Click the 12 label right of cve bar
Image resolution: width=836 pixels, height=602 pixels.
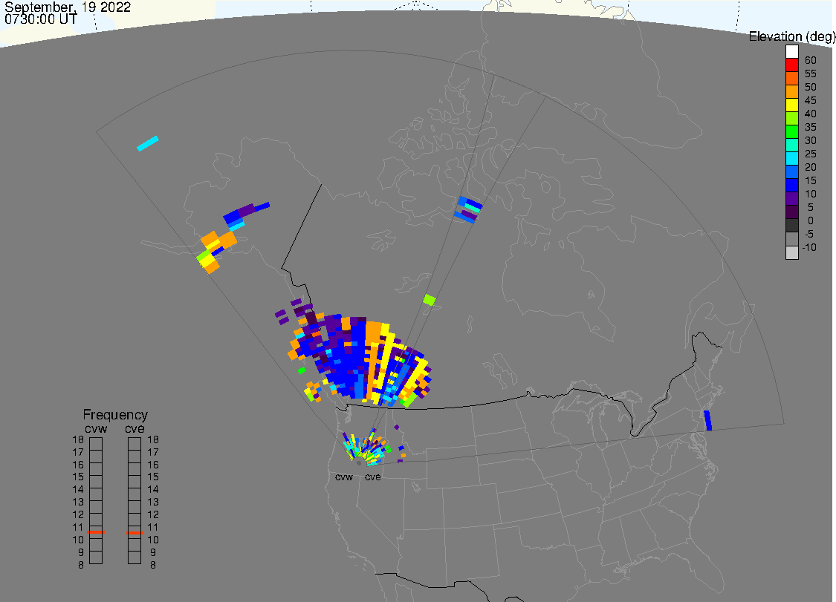point(153,514)
